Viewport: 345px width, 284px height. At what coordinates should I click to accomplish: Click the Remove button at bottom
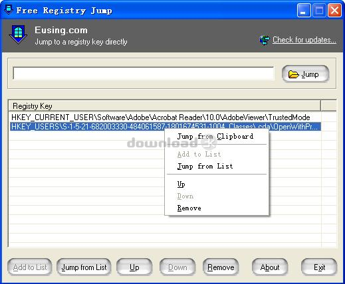221,267
